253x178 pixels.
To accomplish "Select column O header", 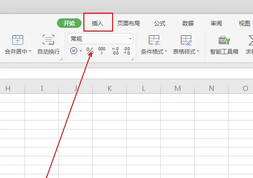I will pos(241,89).
